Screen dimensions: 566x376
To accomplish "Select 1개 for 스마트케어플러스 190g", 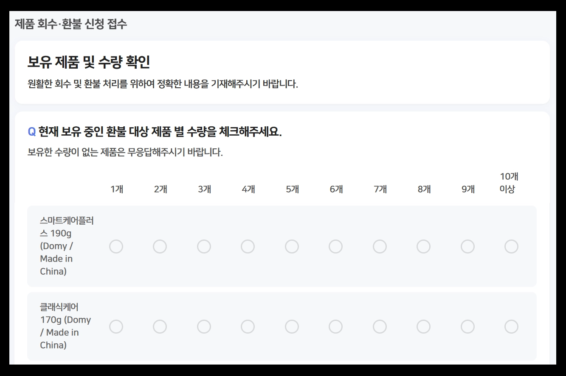I will [116, 246].
